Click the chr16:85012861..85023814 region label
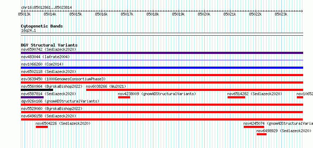 (46, 8)
